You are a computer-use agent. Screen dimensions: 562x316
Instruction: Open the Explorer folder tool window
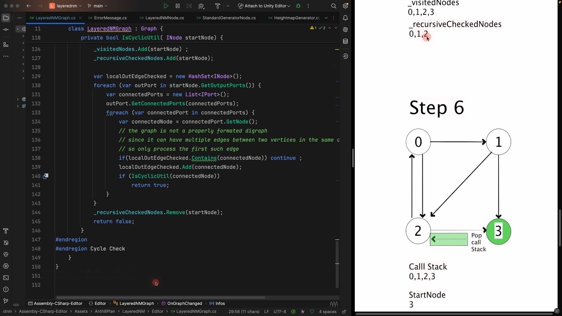pos(6,18)
